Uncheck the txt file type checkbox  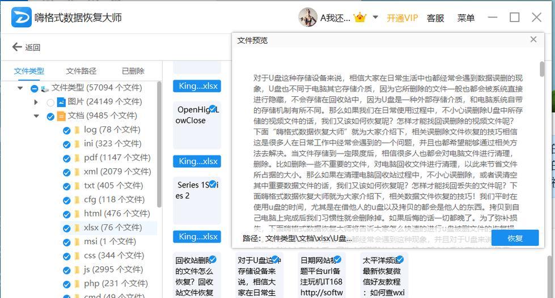tap(66, 186)
